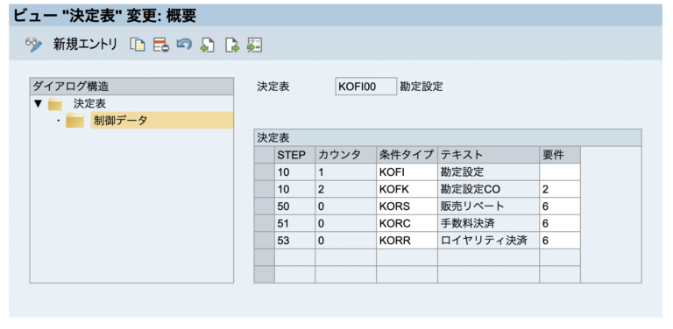Image resolution: width=673 pixels, height=329 pixels.
Task: Select the row of KORS via row selector
Action: click(264, 206)
